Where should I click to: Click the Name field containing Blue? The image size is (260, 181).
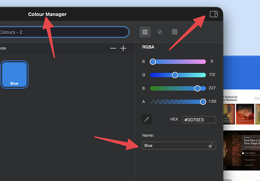179,146
